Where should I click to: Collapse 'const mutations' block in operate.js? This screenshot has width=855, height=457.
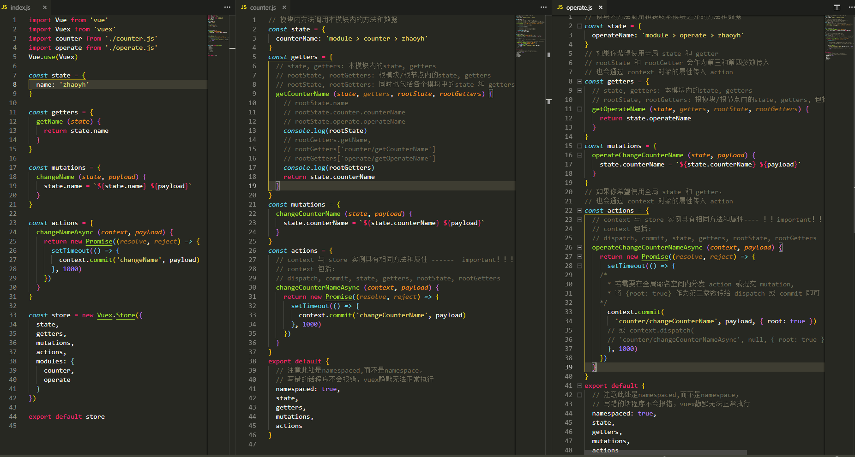point(579,146)
